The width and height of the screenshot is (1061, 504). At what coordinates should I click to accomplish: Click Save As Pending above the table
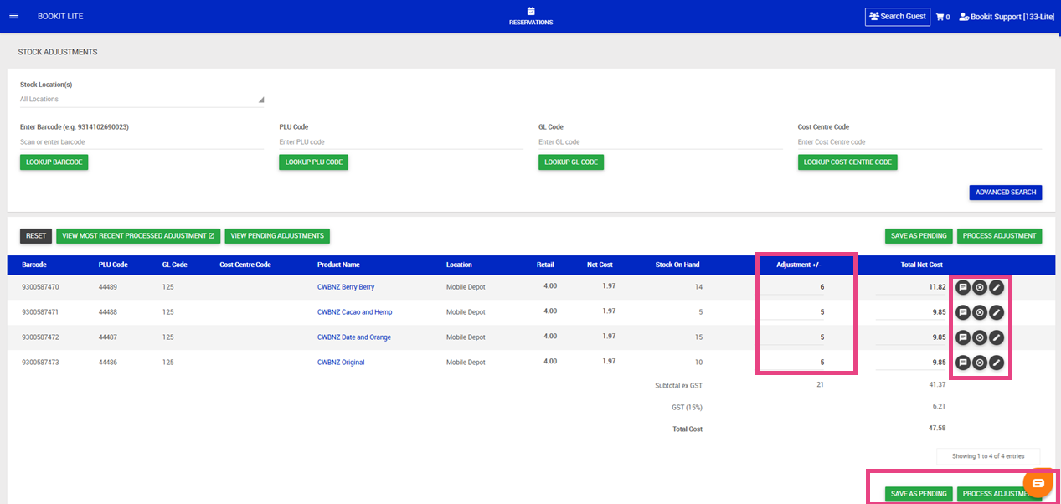coord(919,236)
